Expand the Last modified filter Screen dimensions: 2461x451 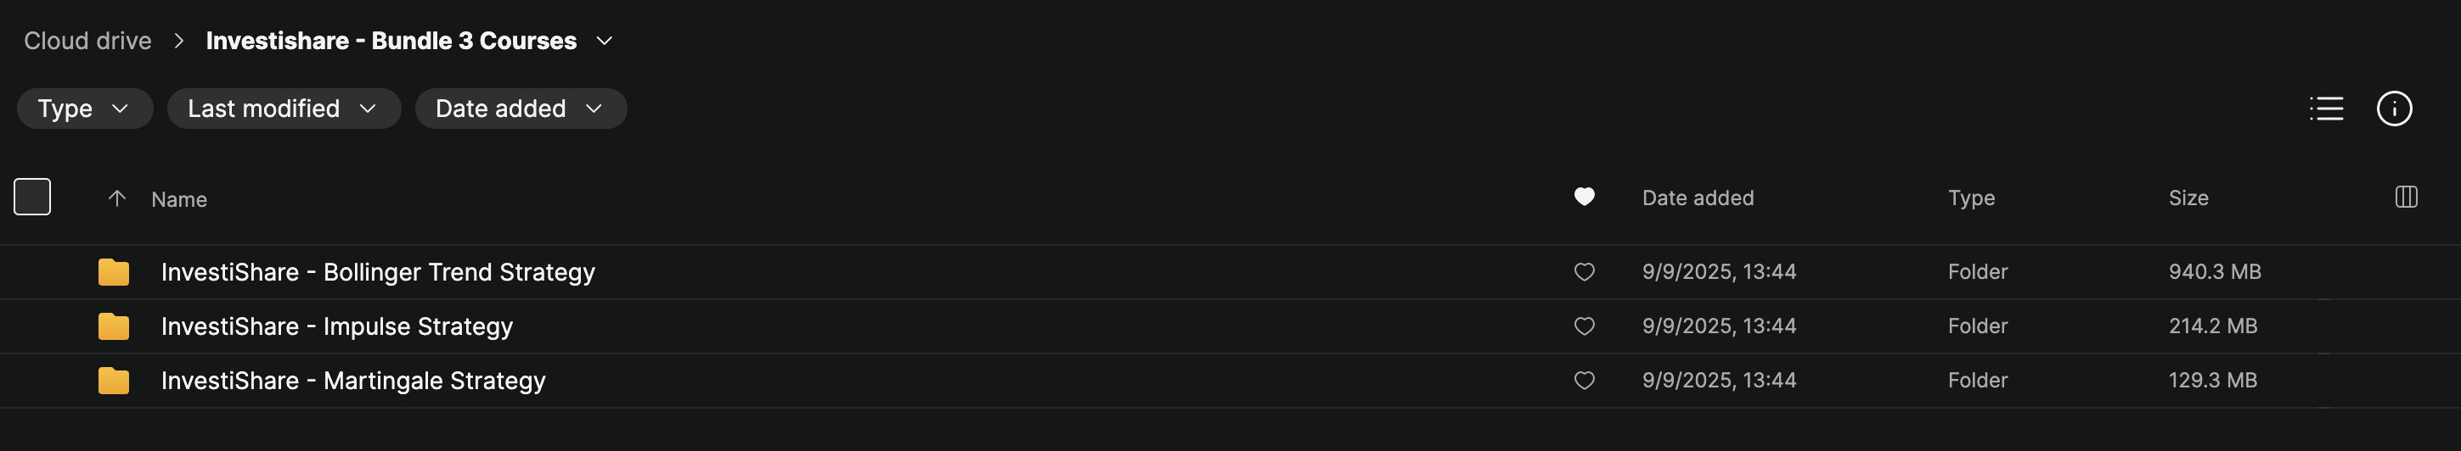click(x=283, y=109)
